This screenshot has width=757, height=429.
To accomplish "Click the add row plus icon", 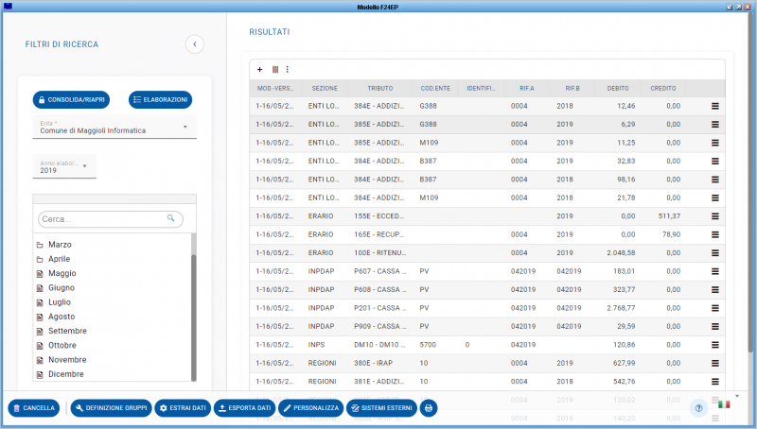I will 260,69.
